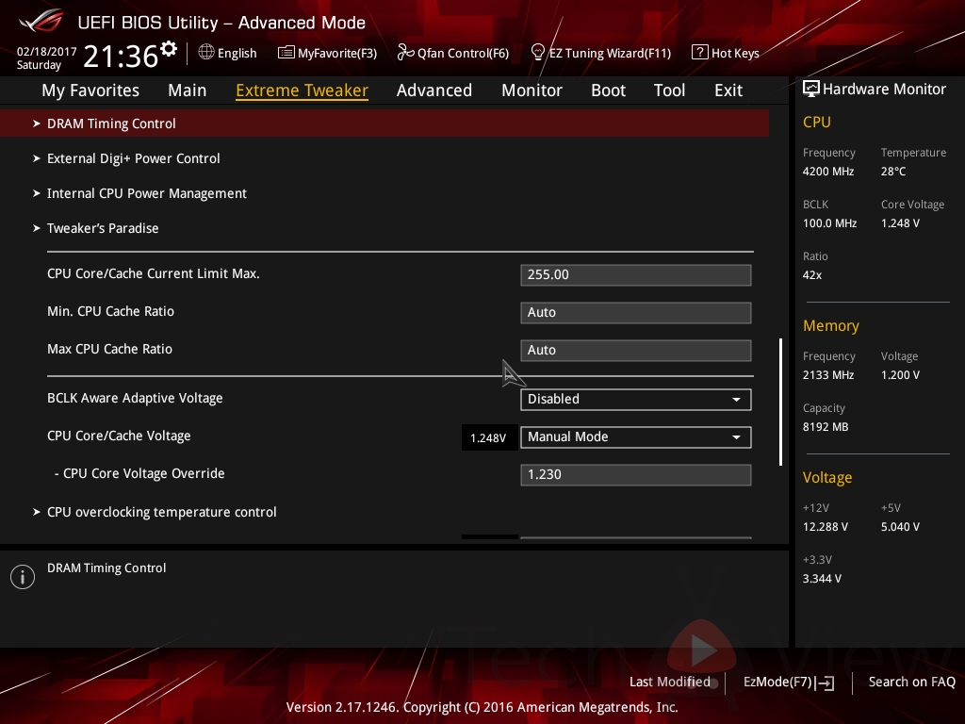Click Last Modified button
The width and height of the screenshot is (965, 724).
[670, 683]
